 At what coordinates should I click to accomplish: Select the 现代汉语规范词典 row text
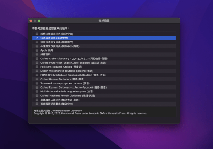click(57, 34)
